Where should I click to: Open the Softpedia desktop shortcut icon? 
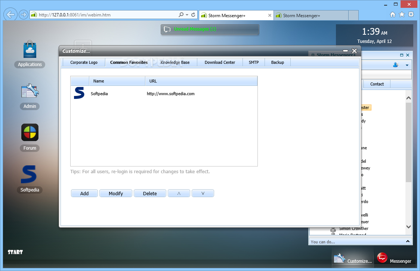click(x=29, y=174)
